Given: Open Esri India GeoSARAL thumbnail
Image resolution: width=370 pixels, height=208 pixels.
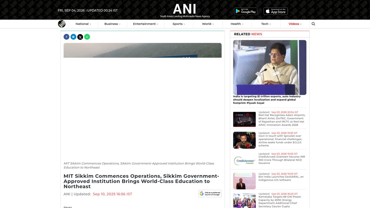Looking at the screenshot, I should click(245, 181).
